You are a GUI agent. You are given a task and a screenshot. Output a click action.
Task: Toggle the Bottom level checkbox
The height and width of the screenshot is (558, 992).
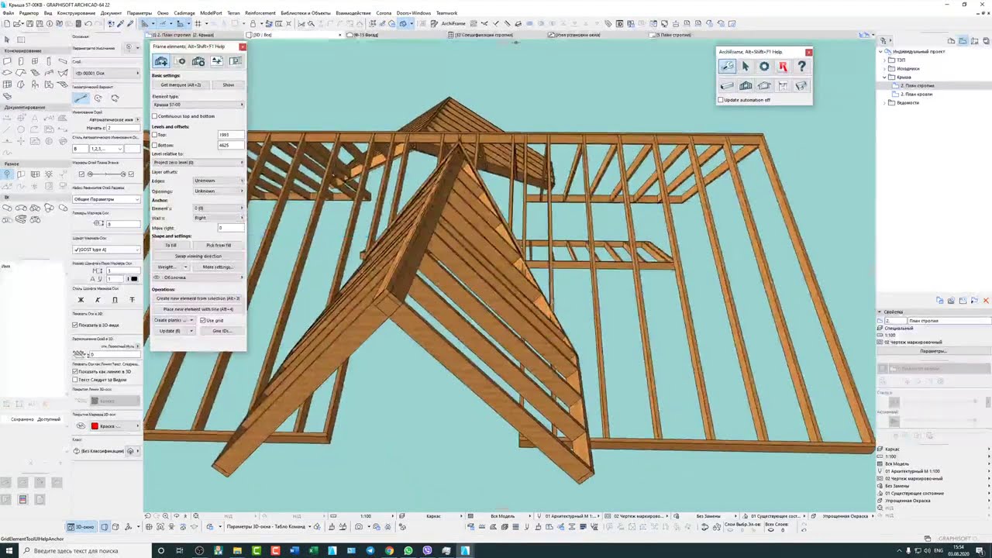(154, 145)
